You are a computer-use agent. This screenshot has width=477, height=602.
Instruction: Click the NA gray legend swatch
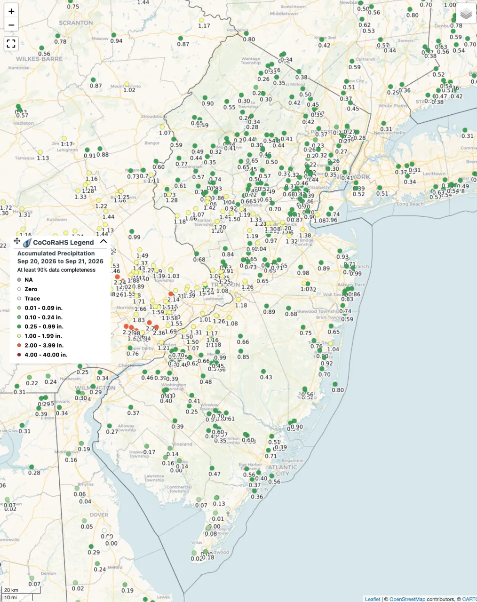coord(19,280)
